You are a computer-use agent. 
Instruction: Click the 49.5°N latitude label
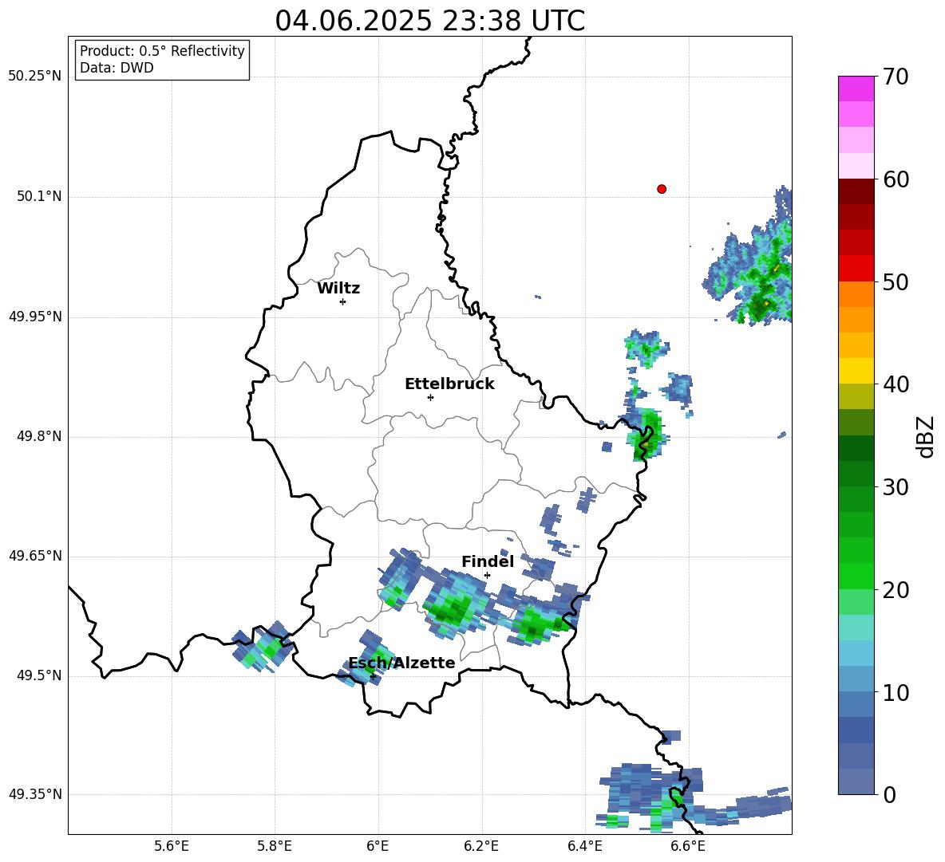coord(39,675)
